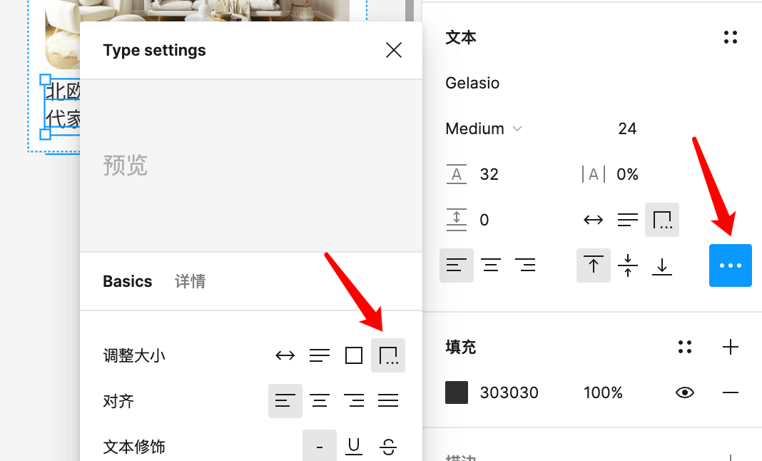Screen dimensions: 762x461
Task: Align text to bottom vertically
Action: [x=662, y=265]
